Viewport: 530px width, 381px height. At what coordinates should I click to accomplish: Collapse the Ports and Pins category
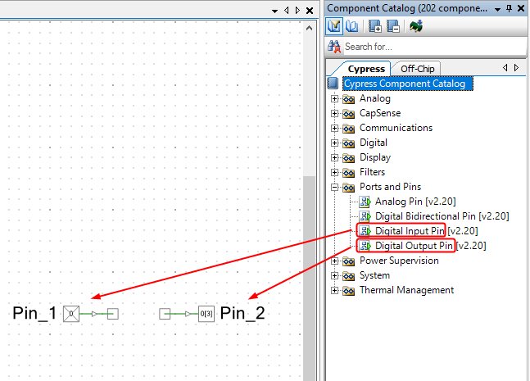pos(334,188)
